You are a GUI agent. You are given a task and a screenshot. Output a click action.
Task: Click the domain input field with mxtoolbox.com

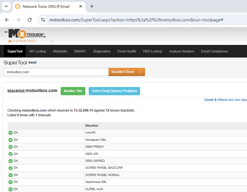56,72
